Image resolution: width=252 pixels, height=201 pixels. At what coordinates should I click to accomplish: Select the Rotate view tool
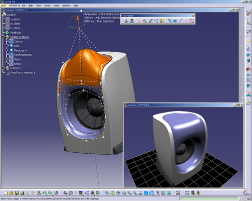pos(124,193)
